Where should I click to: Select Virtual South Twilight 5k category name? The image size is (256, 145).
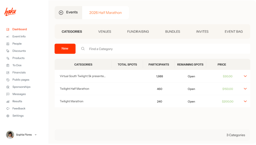click(83, 76)
